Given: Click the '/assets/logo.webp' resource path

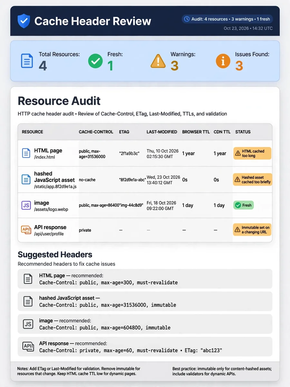Looking at the screenshot, I should (51, 210).
